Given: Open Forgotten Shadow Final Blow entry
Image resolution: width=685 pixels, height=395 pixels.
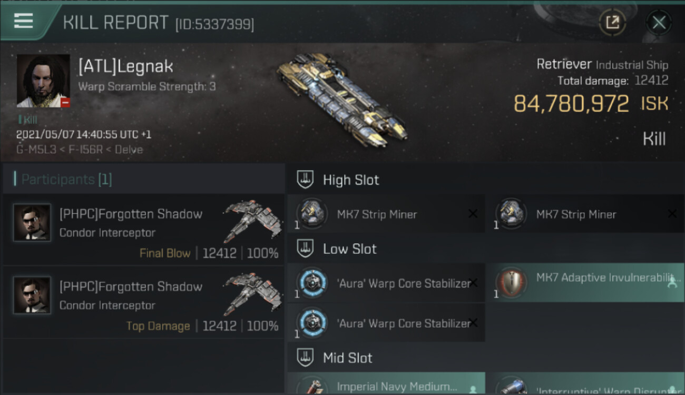Looking at the screenshot, I should click(x=144, y=230).
